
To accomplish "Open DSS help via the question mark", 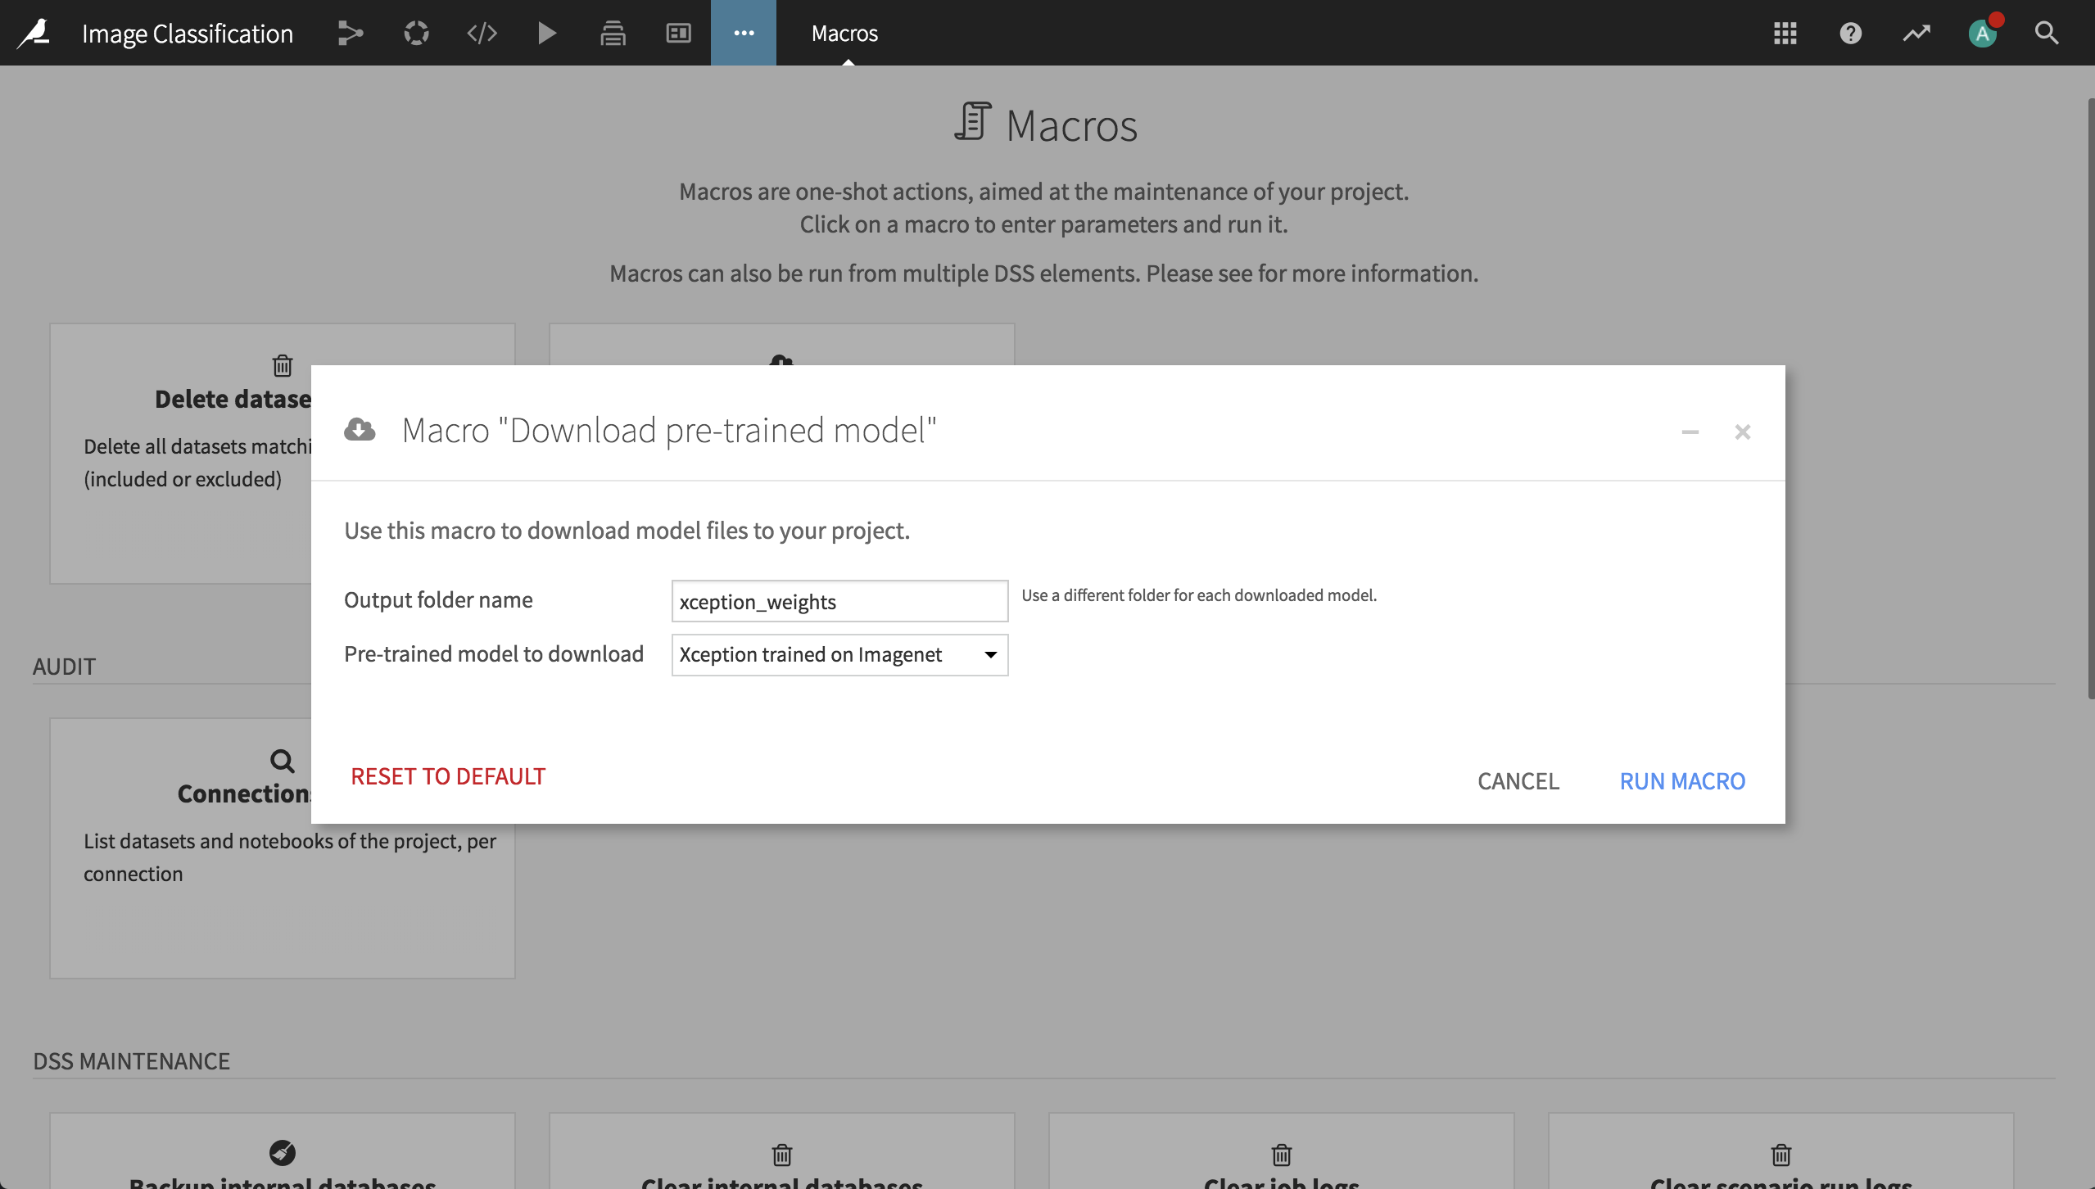I will [1849, 33].
